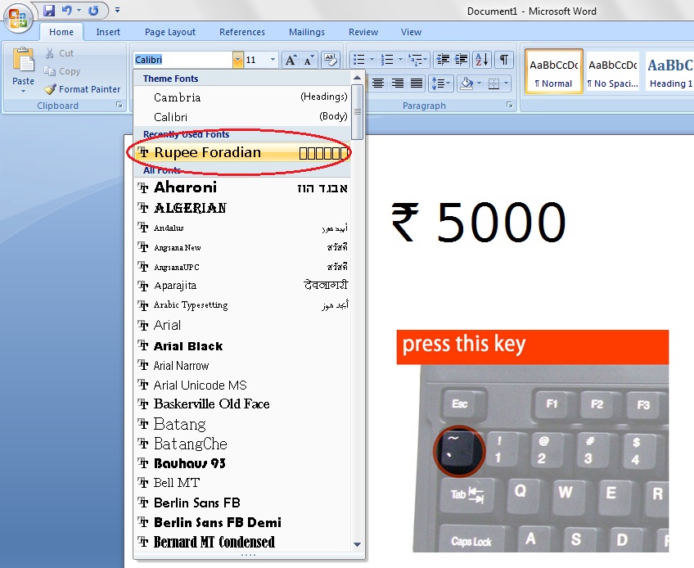Open Multilevel List menu
The image size is (694, 568).
pos(417,59)
